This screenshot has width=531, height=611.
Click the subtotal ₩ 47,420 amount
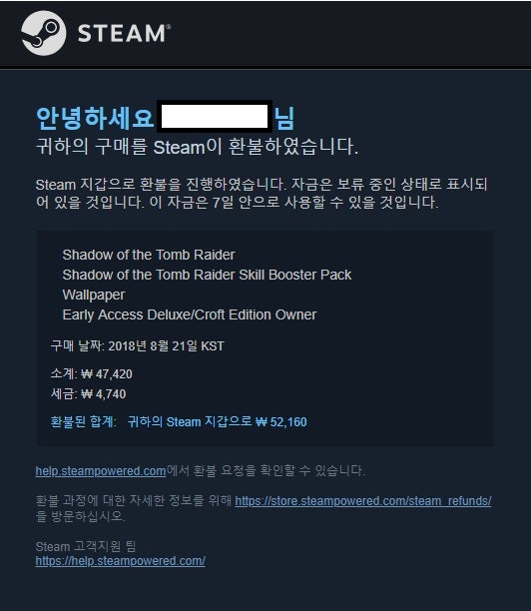click(107, 374)
